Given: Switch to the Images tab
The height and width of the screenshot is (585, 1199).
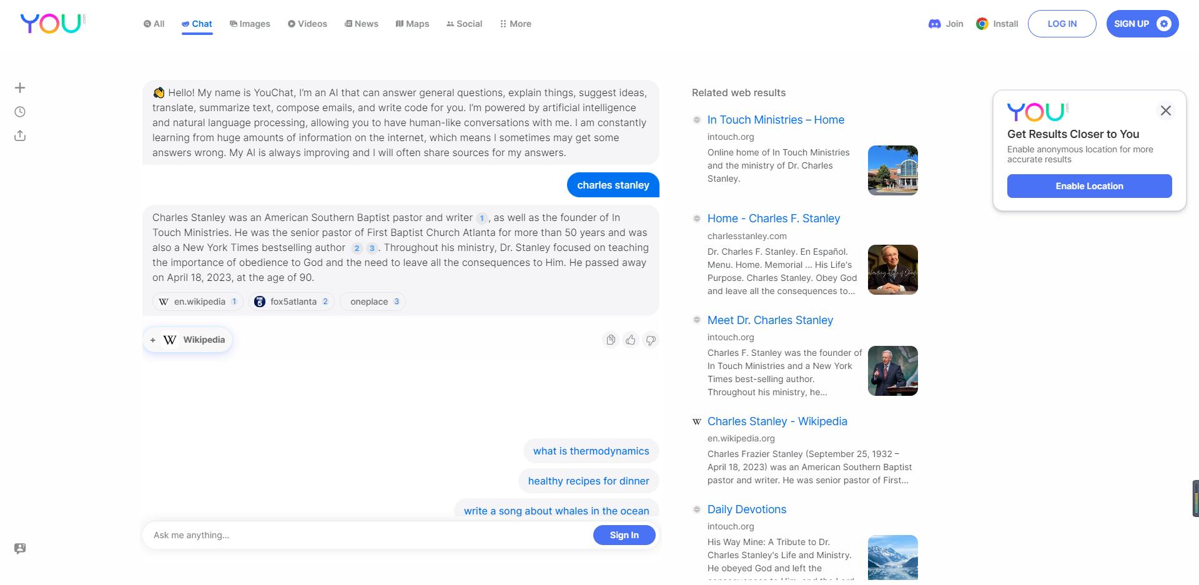Looking at the screenshot, I should (x=250, y=24).
